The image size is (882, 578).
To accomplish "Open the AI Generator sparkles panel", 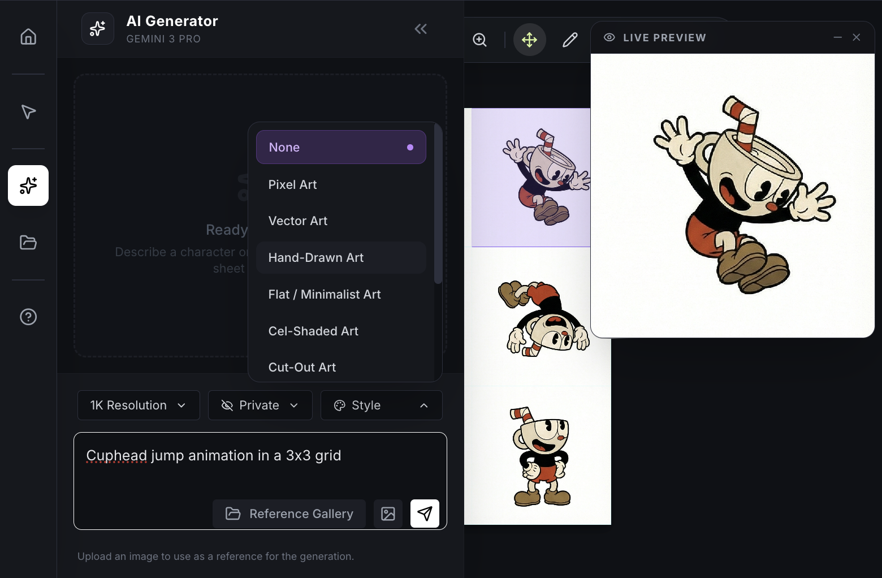I will tap(28, 186).
